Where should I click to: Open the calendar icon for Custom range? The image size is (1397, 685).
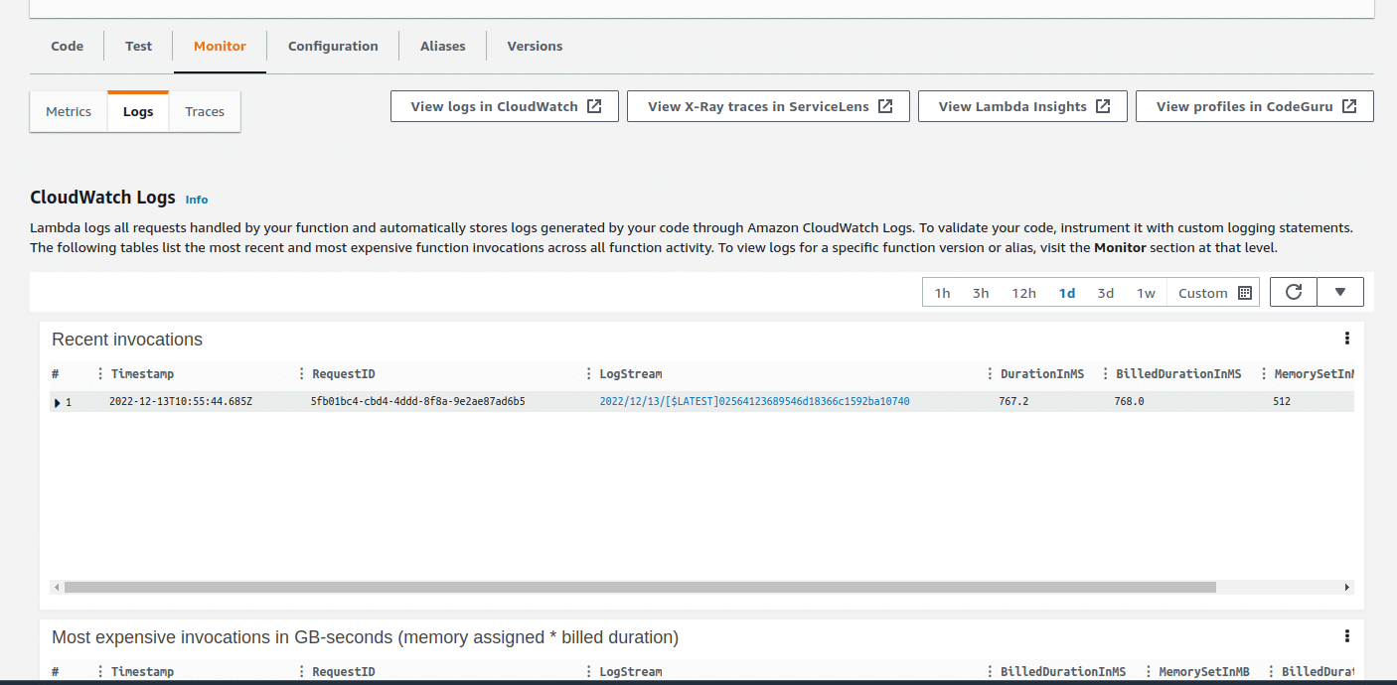point(1245,293)
